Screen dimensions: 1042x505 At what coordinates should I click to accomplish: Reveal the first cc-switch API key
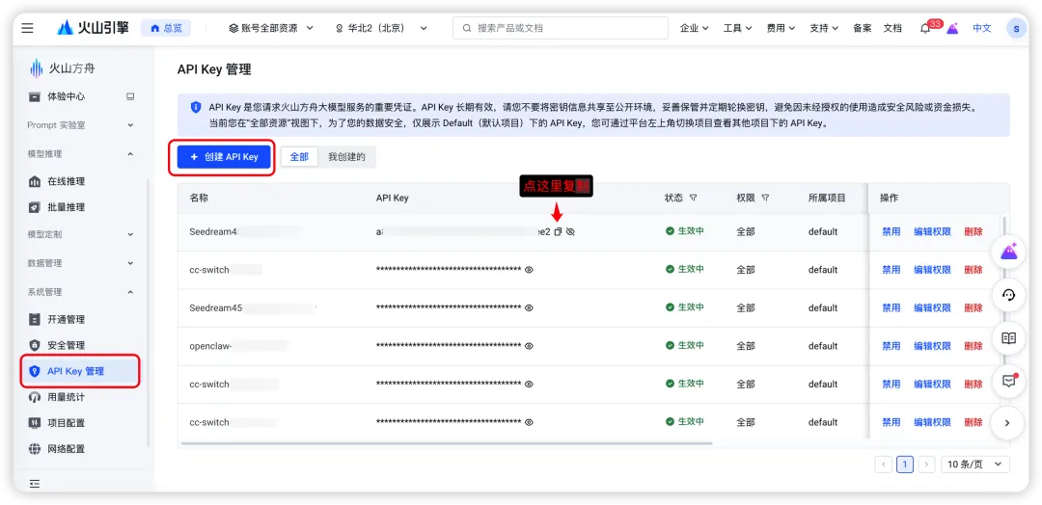529,270
